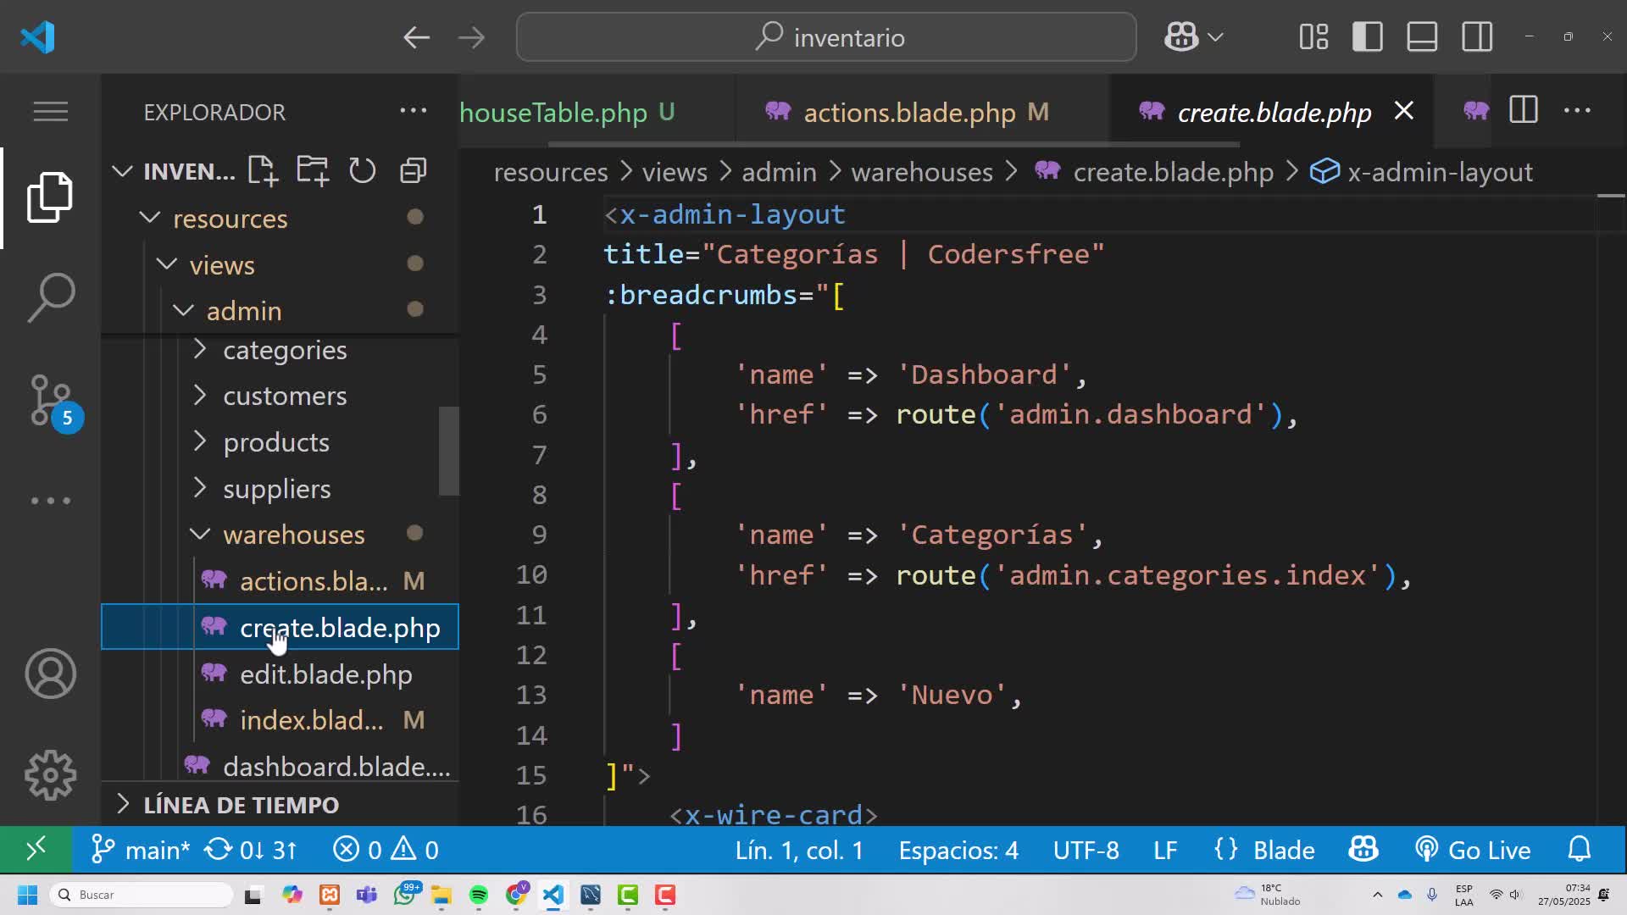Change end of line sequence LF

point(1165,849)
